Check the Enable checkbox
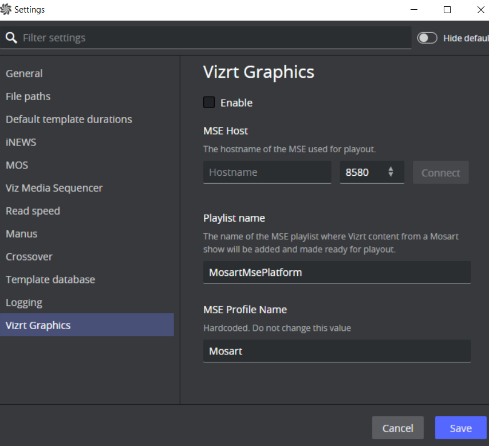The width and height of the screenshot is (489, 446). coord(209,102)
